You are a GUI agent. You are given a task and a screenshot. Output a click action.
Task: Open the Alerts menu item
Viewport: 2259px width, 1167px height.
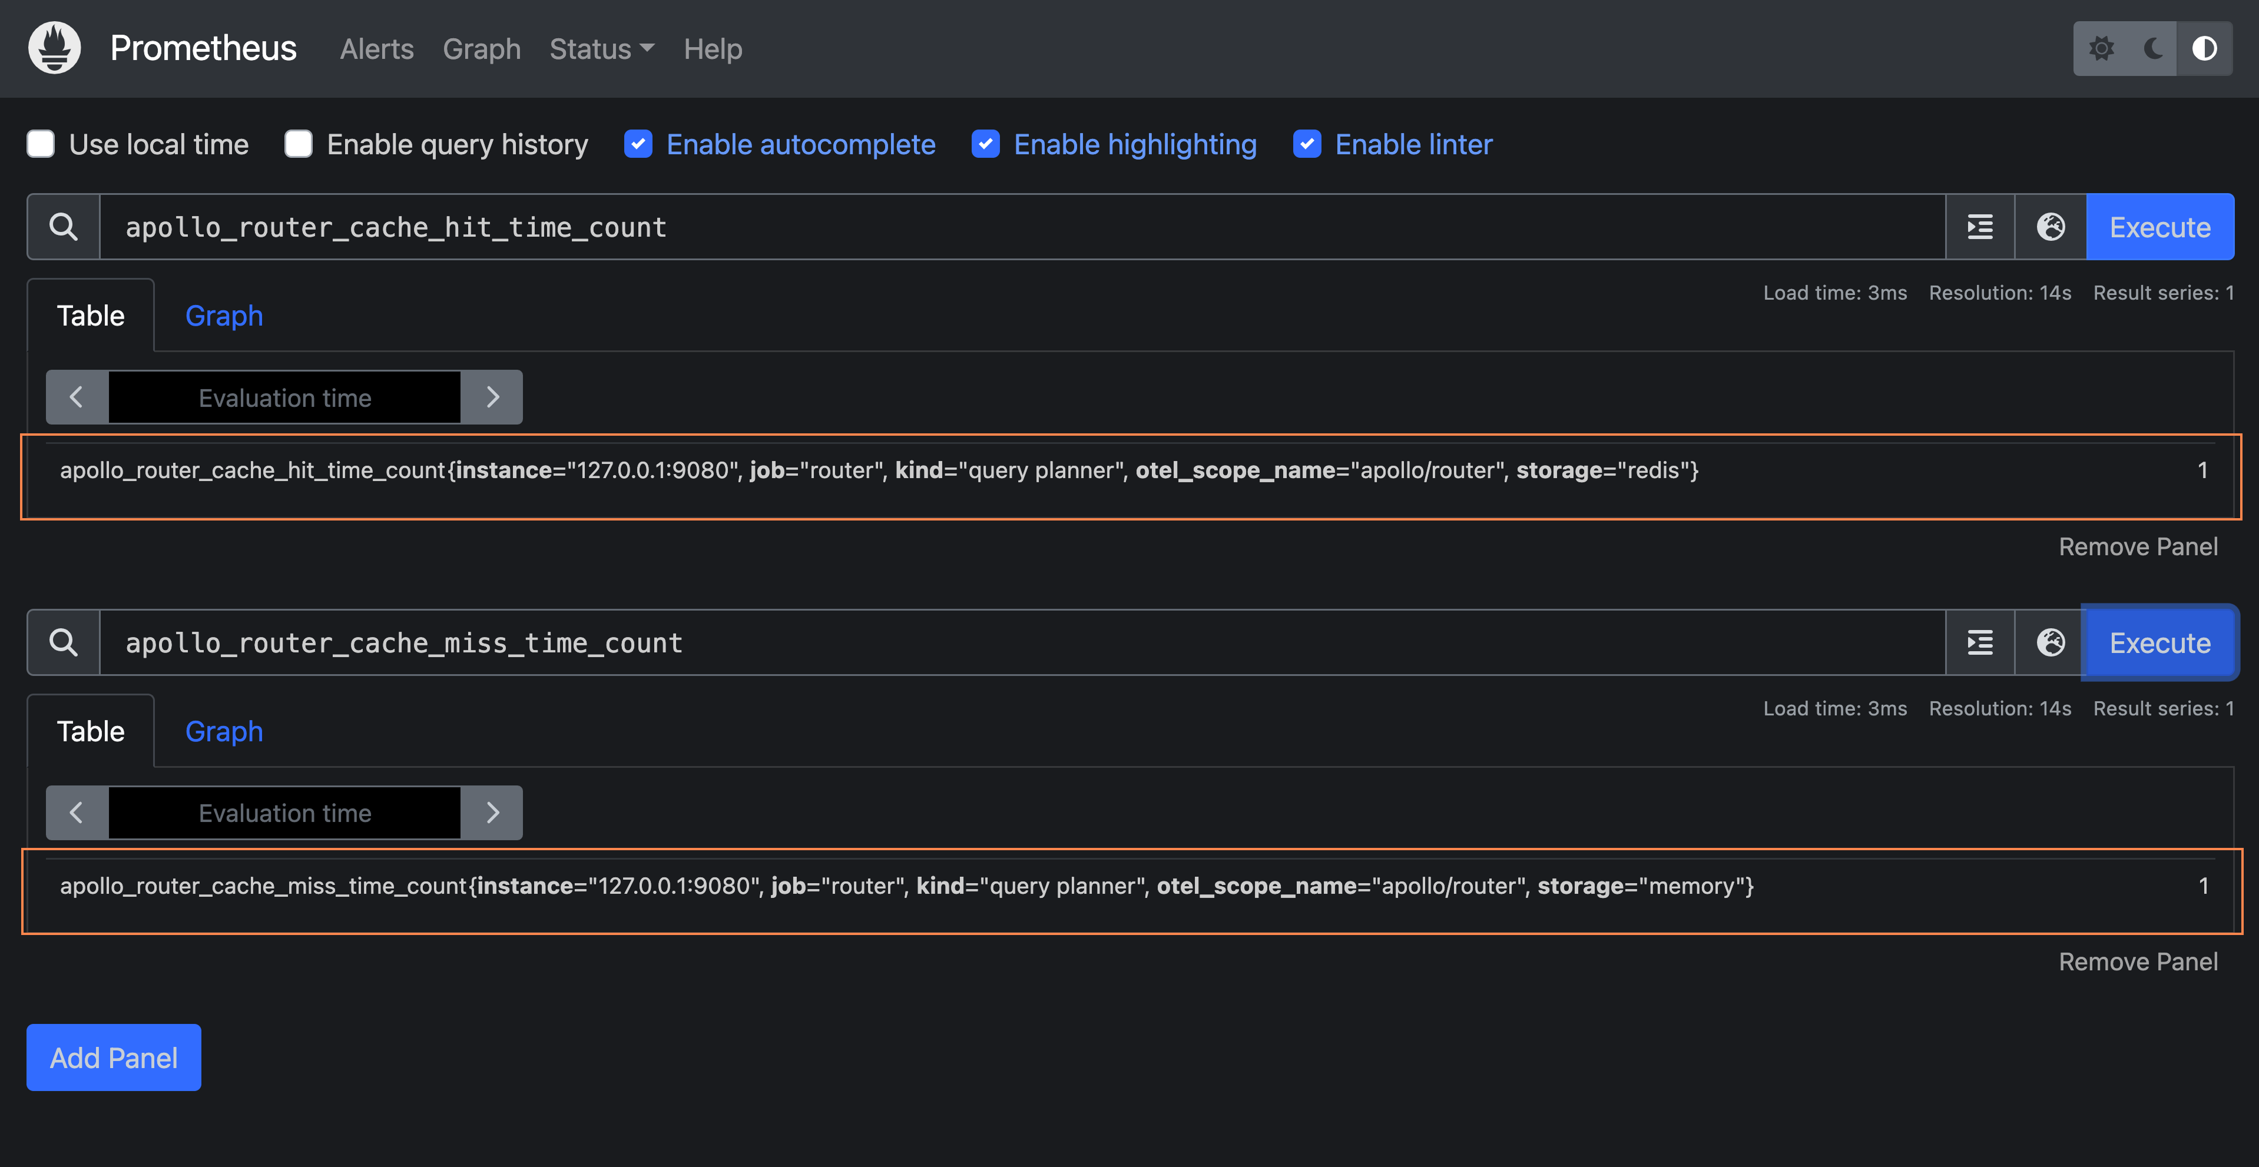(x=376, y=49)
